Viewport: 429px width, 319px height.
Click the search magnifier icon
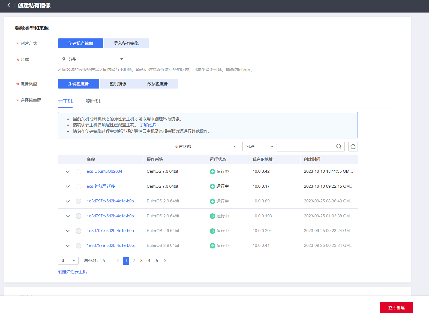pos(339,147)
